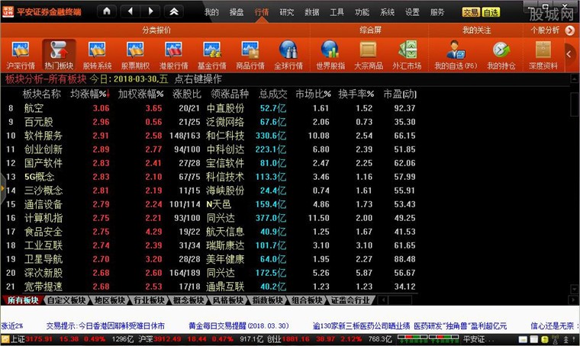Open the 股转系统 icon
The image size is (580, 346).
click(97, 56)
